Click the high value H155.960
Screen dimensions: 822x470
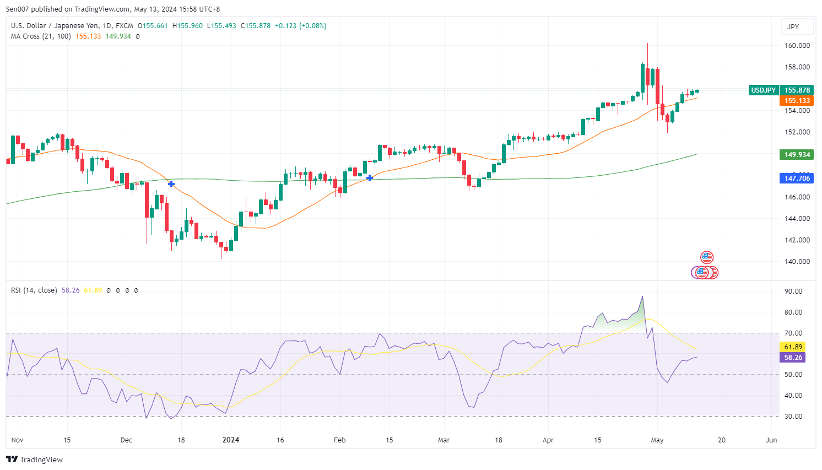[x=187, y=26]
